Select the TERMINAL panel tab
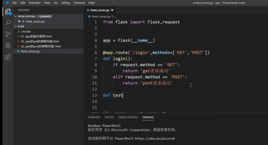This screenshot has width=268, height=145. [x=148, y=117]
